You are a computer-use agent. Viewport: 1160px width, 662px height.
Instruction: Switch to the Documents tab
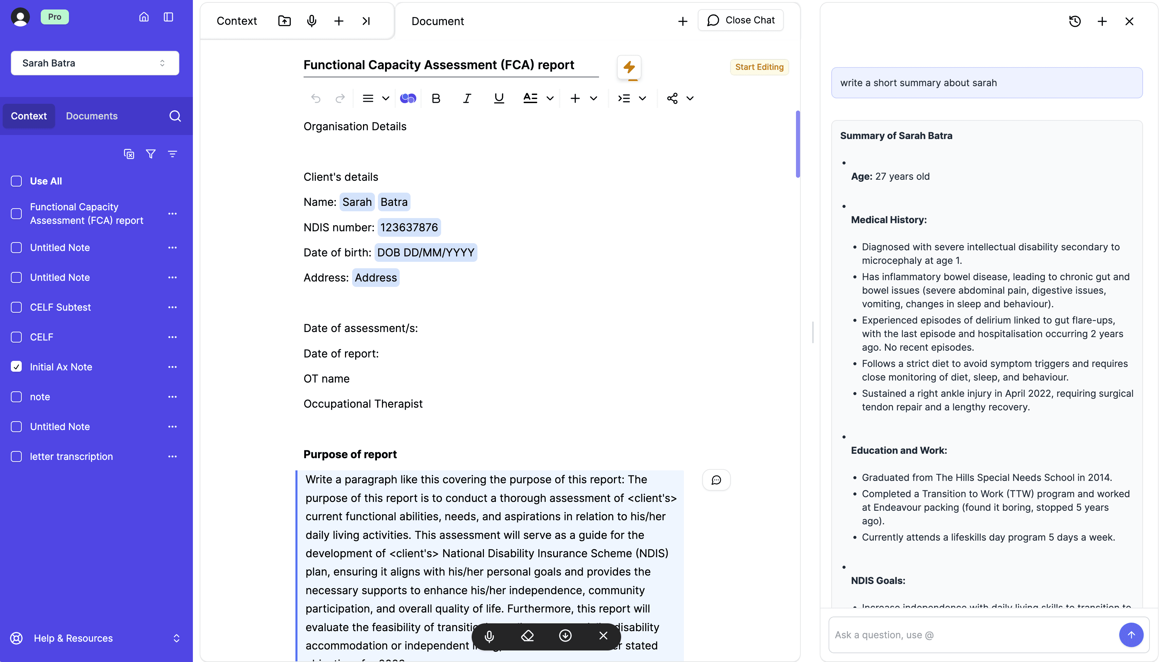91,116
